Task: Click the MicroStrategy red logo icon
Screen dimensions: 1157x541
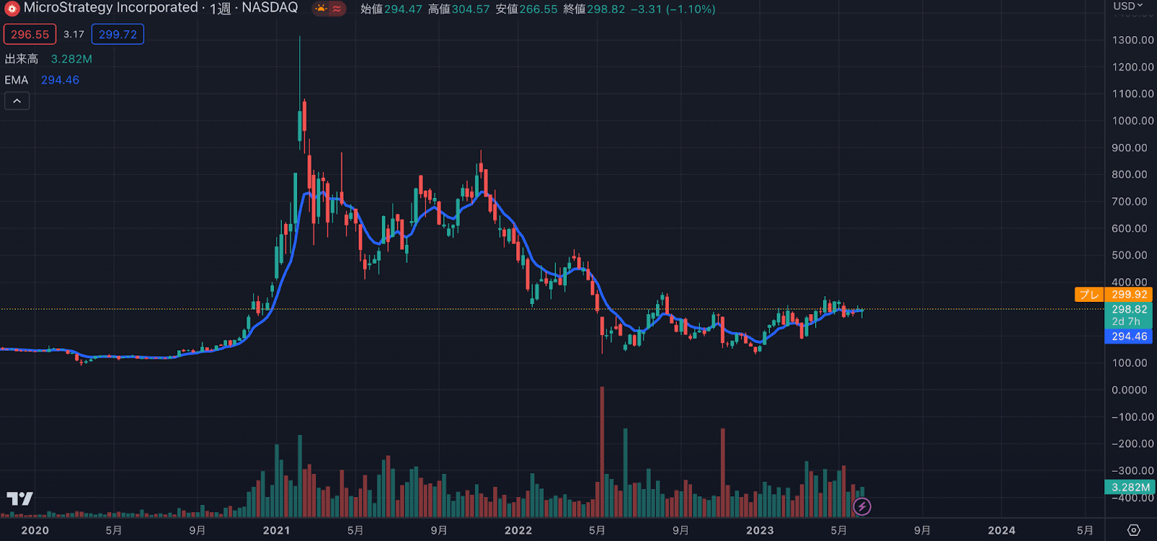Action: point(12,9)
